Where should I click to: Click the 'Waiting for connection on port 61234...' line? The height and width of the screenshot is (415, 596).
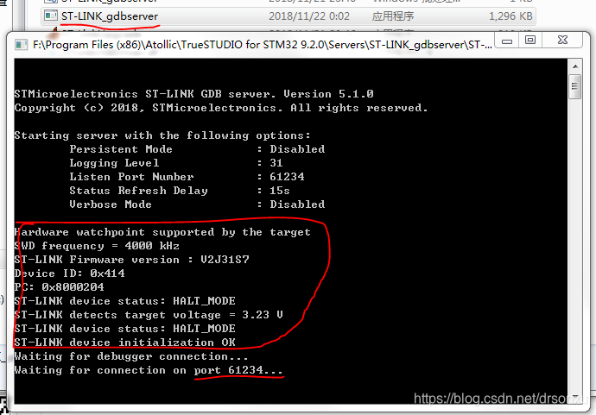tap(149, 370)
